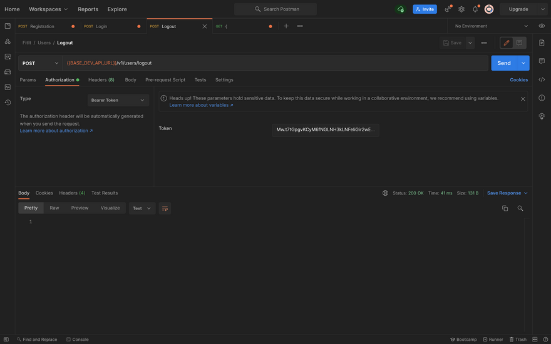
Task: Switch to the Headers (8) request tab
Action: [x=101, y=80]
